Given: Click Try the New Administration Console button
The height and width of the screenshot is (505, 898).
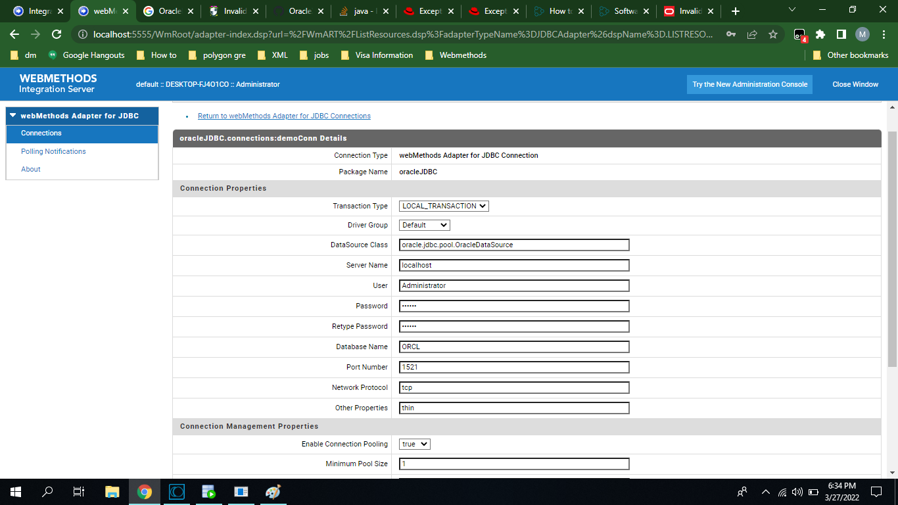Looking at the screenshot, I should tap(750, 84).
